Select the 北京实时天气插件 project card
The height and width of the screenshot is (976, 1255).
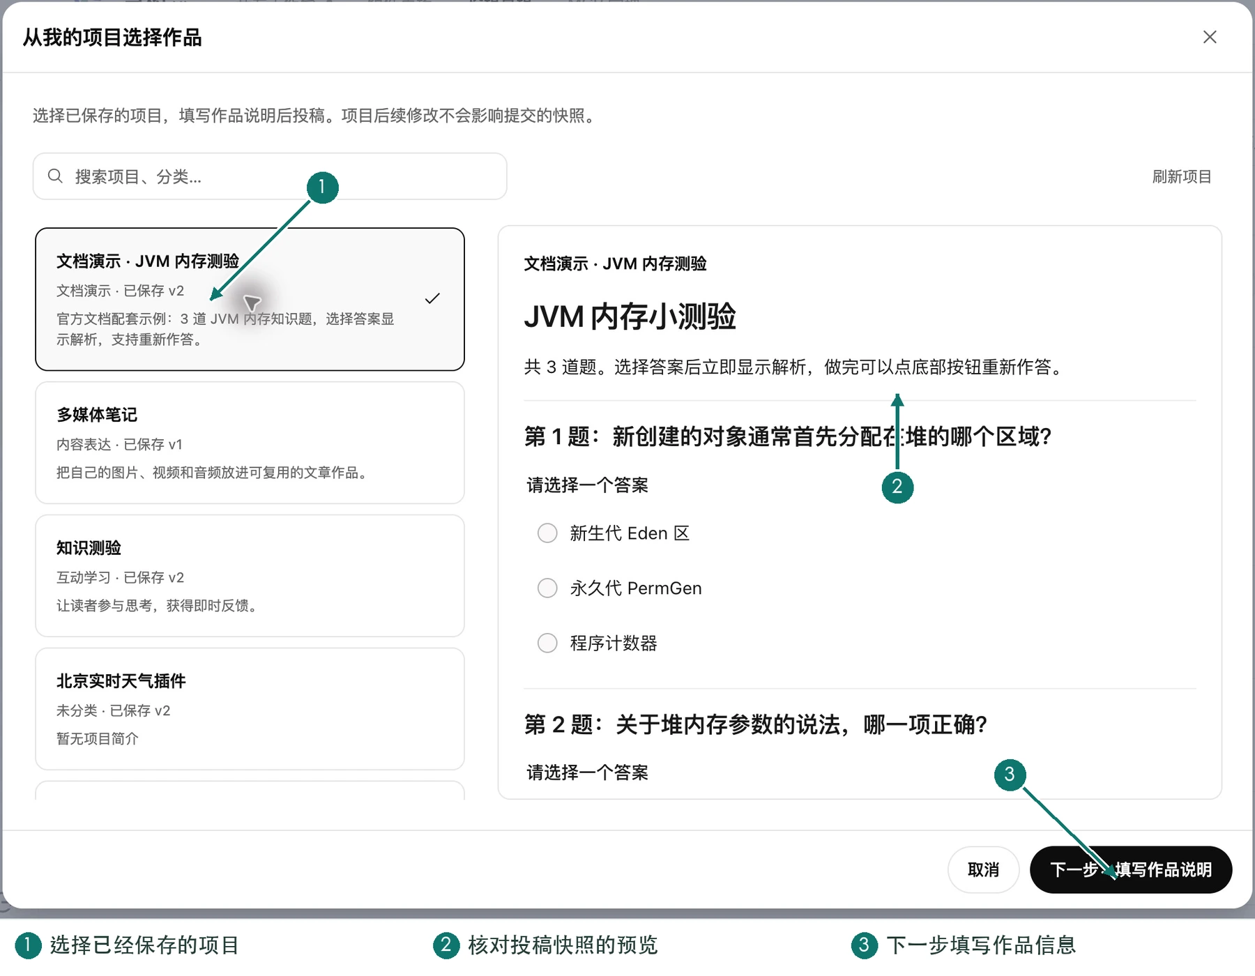(250, 709)
